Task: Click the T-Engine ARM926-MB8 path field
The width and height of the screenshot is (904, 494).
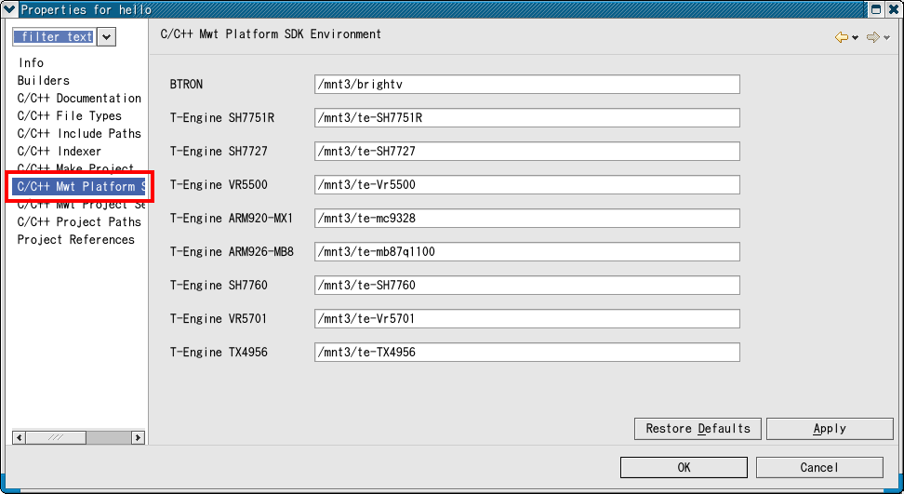Action: click(527, 251)
